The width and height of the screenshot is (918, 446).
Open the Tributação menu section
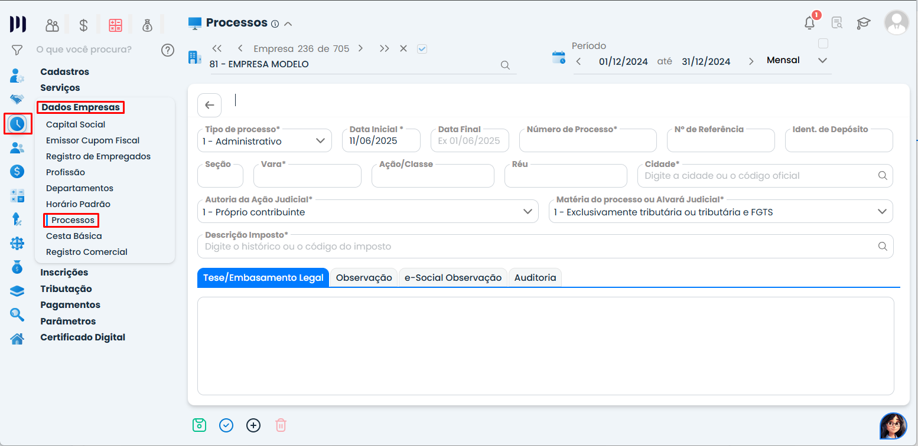click(x=66, y=289)
